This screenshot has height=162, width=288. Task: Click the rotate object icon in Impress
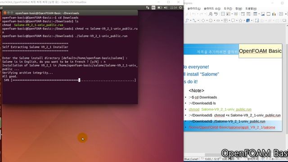pos(257,21)
